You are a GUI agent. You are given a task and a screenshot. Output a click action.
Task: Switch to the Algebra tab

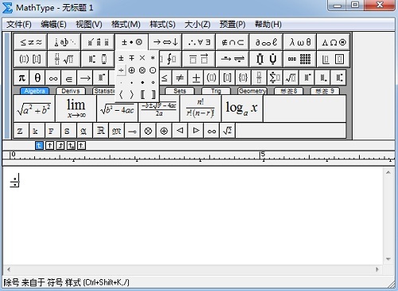[35, 91]
